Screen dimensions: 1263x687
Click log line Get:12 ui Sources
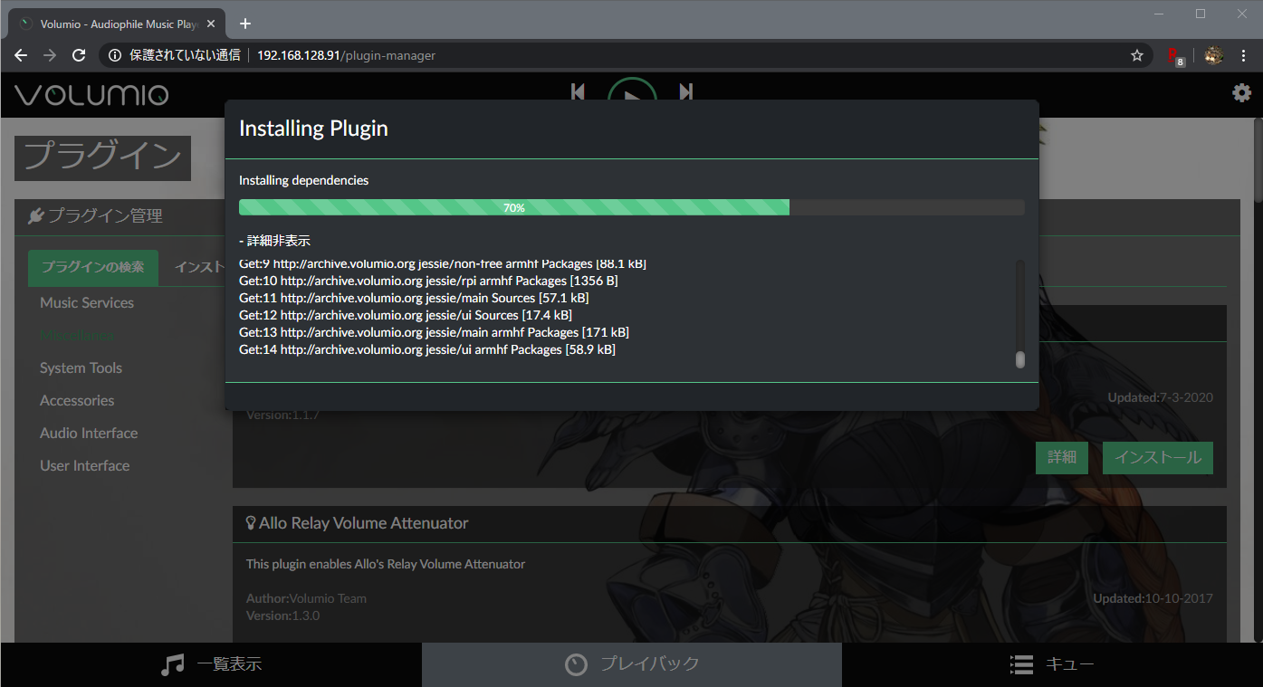tap(406, 315)
